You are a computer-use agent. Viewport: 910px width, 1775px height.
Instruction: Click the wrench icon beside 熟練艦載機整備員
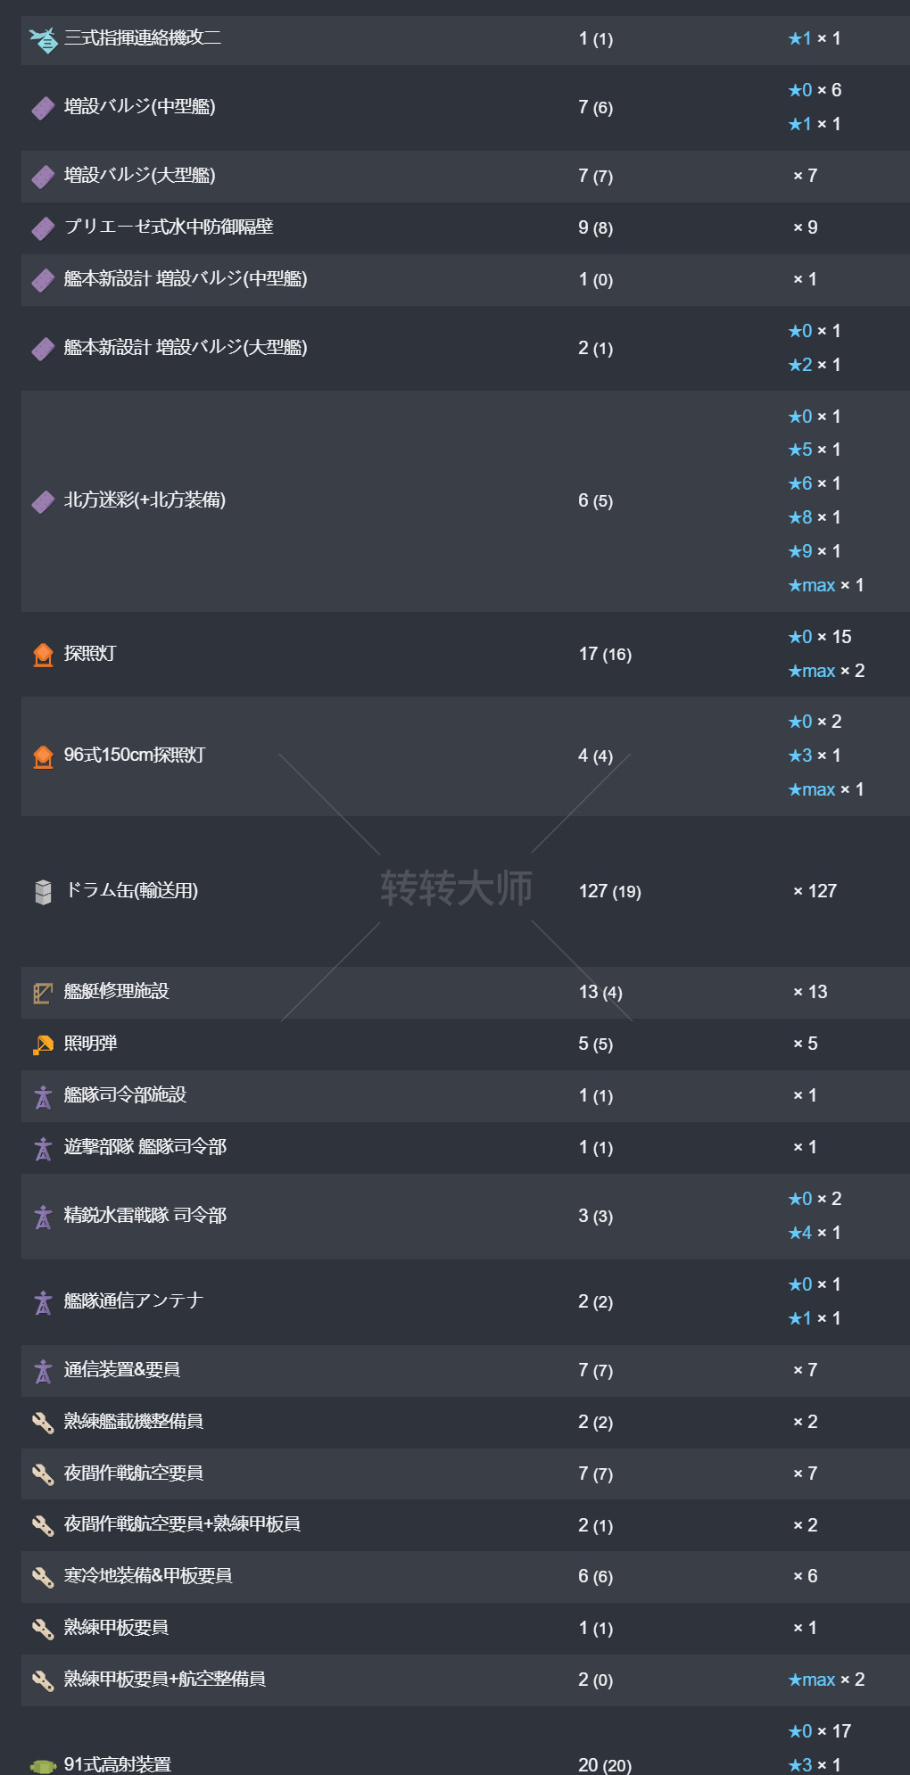click(43, 1423)
